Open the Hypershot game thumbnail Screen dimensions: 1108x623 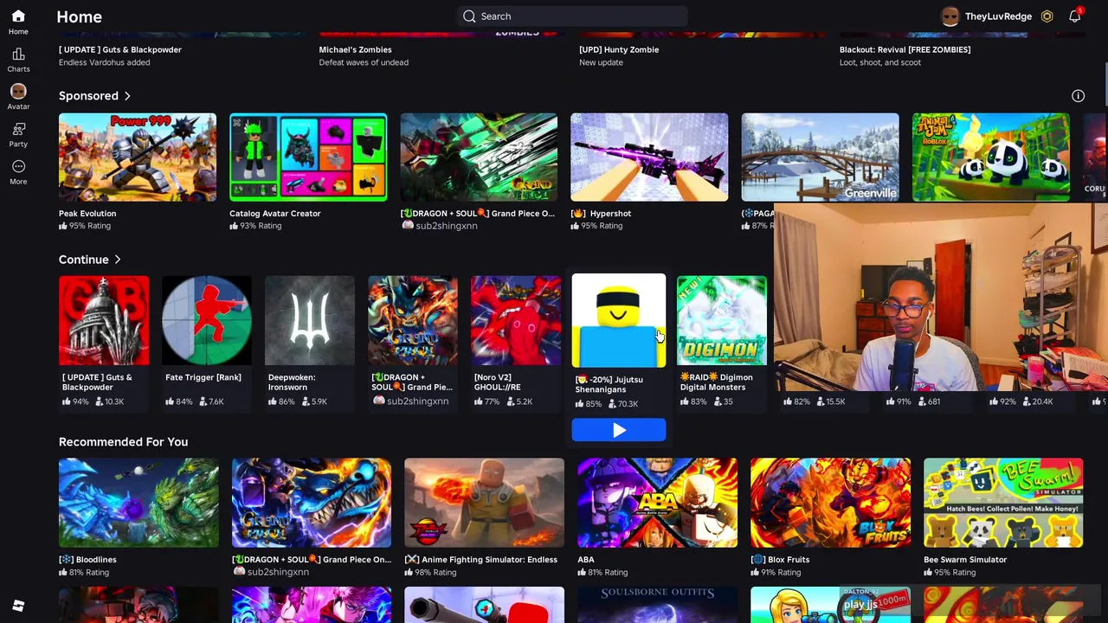coord(649,157)
